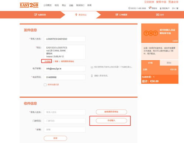Click the email field 'info@easy2go.ie'
Image resolution: width=184 pixels, height=143 pixels.
[x=65, y=69]
